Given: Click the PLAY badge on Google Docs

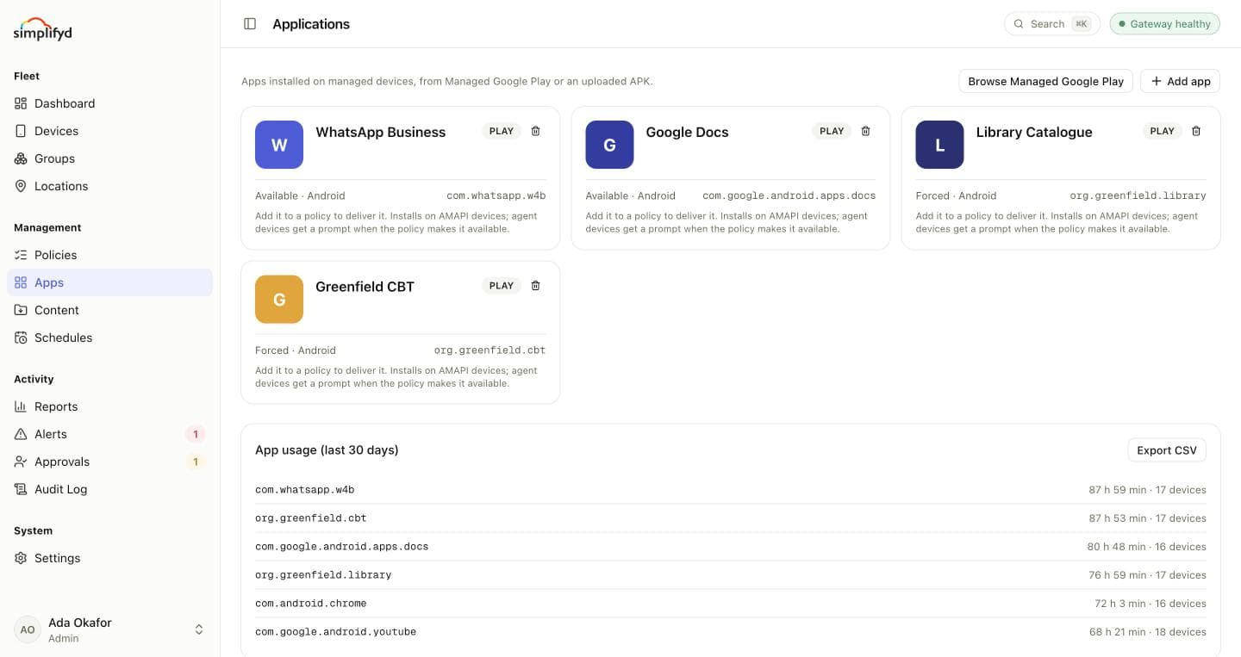Looking at the screenshot, I should [832, 131].
